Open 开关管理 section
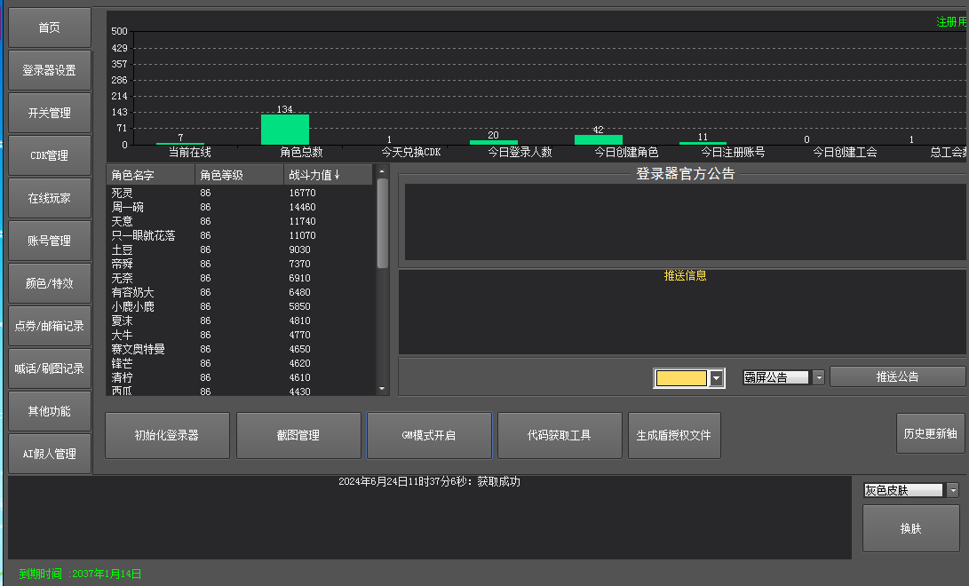 pos(50,114)
